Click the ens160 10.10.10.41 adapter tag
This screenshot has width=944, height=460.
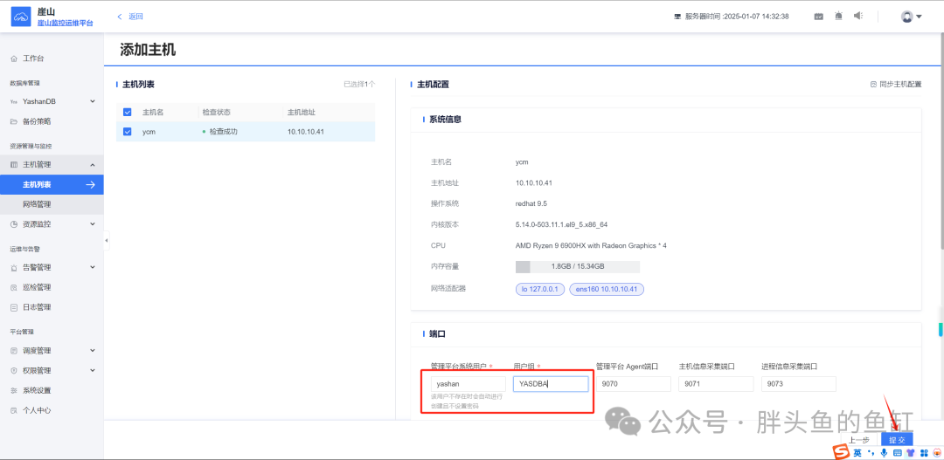[607, 289]
